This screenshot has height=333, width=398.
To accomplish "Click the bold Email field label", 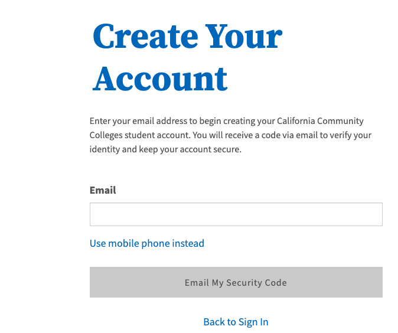I will (103, 190).
